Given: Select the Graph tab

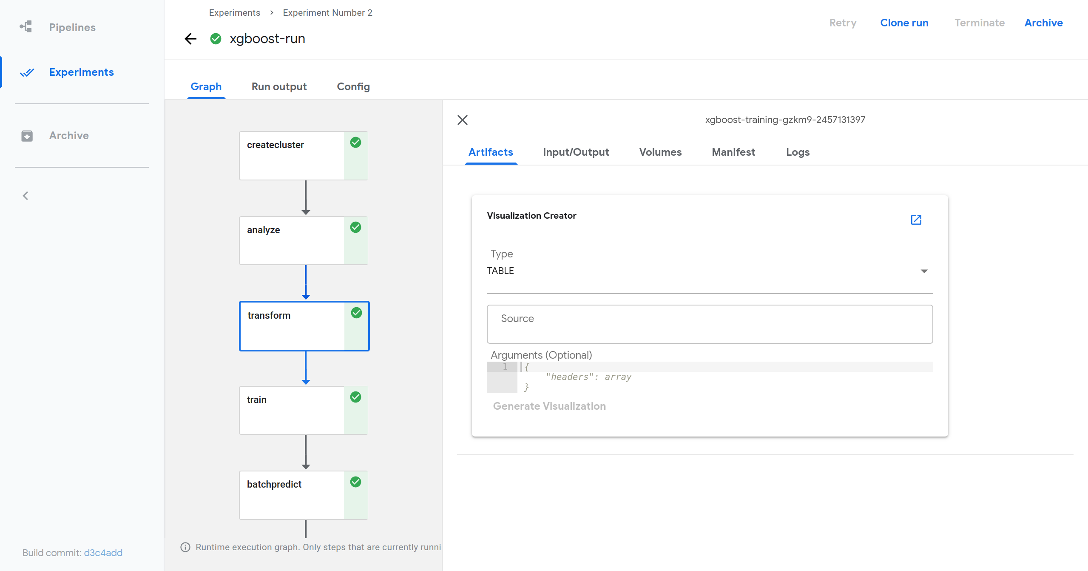Looking at the screenshot, I should [x=206, y=86].
